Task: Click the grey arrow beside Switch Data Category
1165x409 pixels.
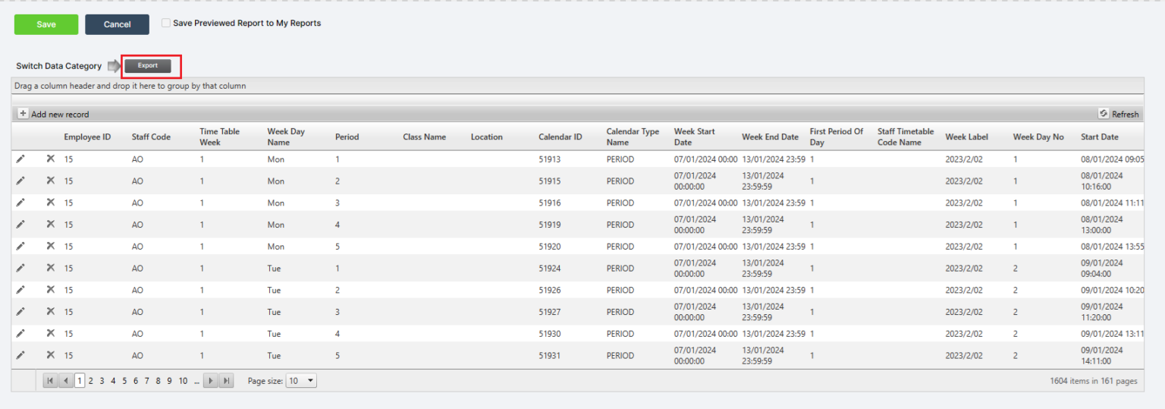Action: [x=114, y=66]
